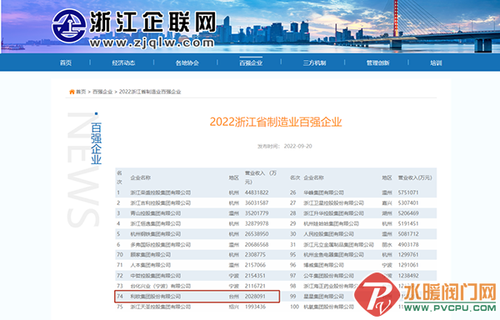This screenshot has width=500, height=320.
Task: Click the orange title 2022浙江省制造业百强企业
Action: [276, 122]
